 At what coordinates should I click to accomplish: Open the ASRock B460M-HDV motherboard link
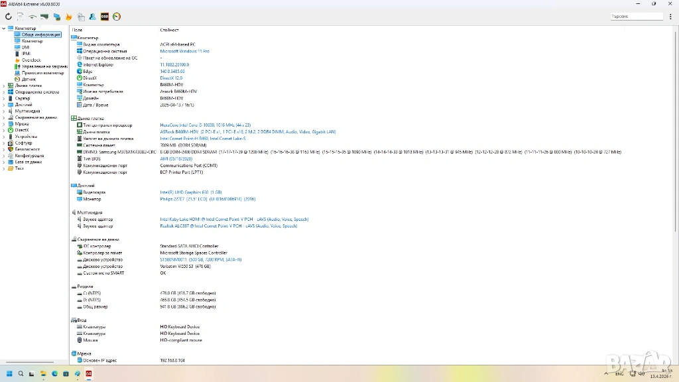click(x=248, y=132)
